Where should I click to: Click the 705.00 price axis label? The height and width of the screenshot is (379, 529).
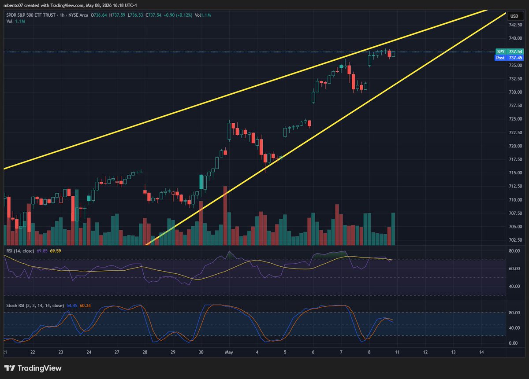[x=515, y=226]
